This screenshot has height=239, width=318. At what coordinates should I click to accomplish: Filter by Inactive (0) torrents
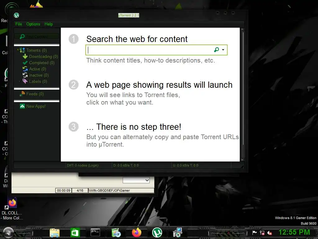click(x=39, y=75)
